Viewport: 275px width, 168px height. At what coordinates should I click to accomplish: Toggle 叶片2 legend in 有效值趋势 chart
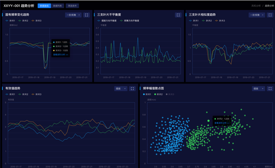pyautogui.click(x=23, y=94)
